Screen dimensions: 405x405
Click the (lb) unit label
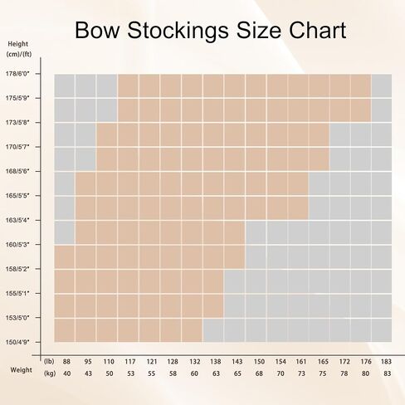(49, 362)
